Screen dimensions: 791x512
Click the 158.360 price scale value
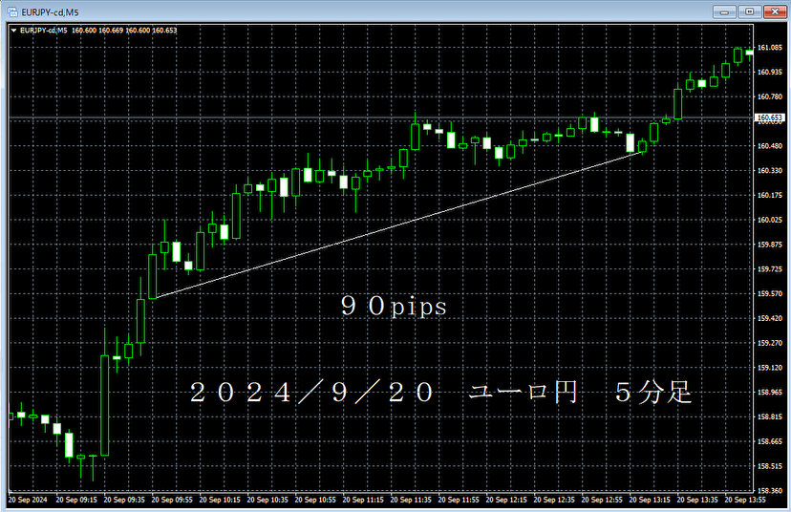coord(769,490)
